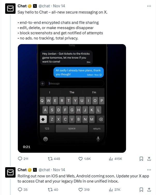
Task: View analytics showing 415K views
Action: click(x=111, y=159)
